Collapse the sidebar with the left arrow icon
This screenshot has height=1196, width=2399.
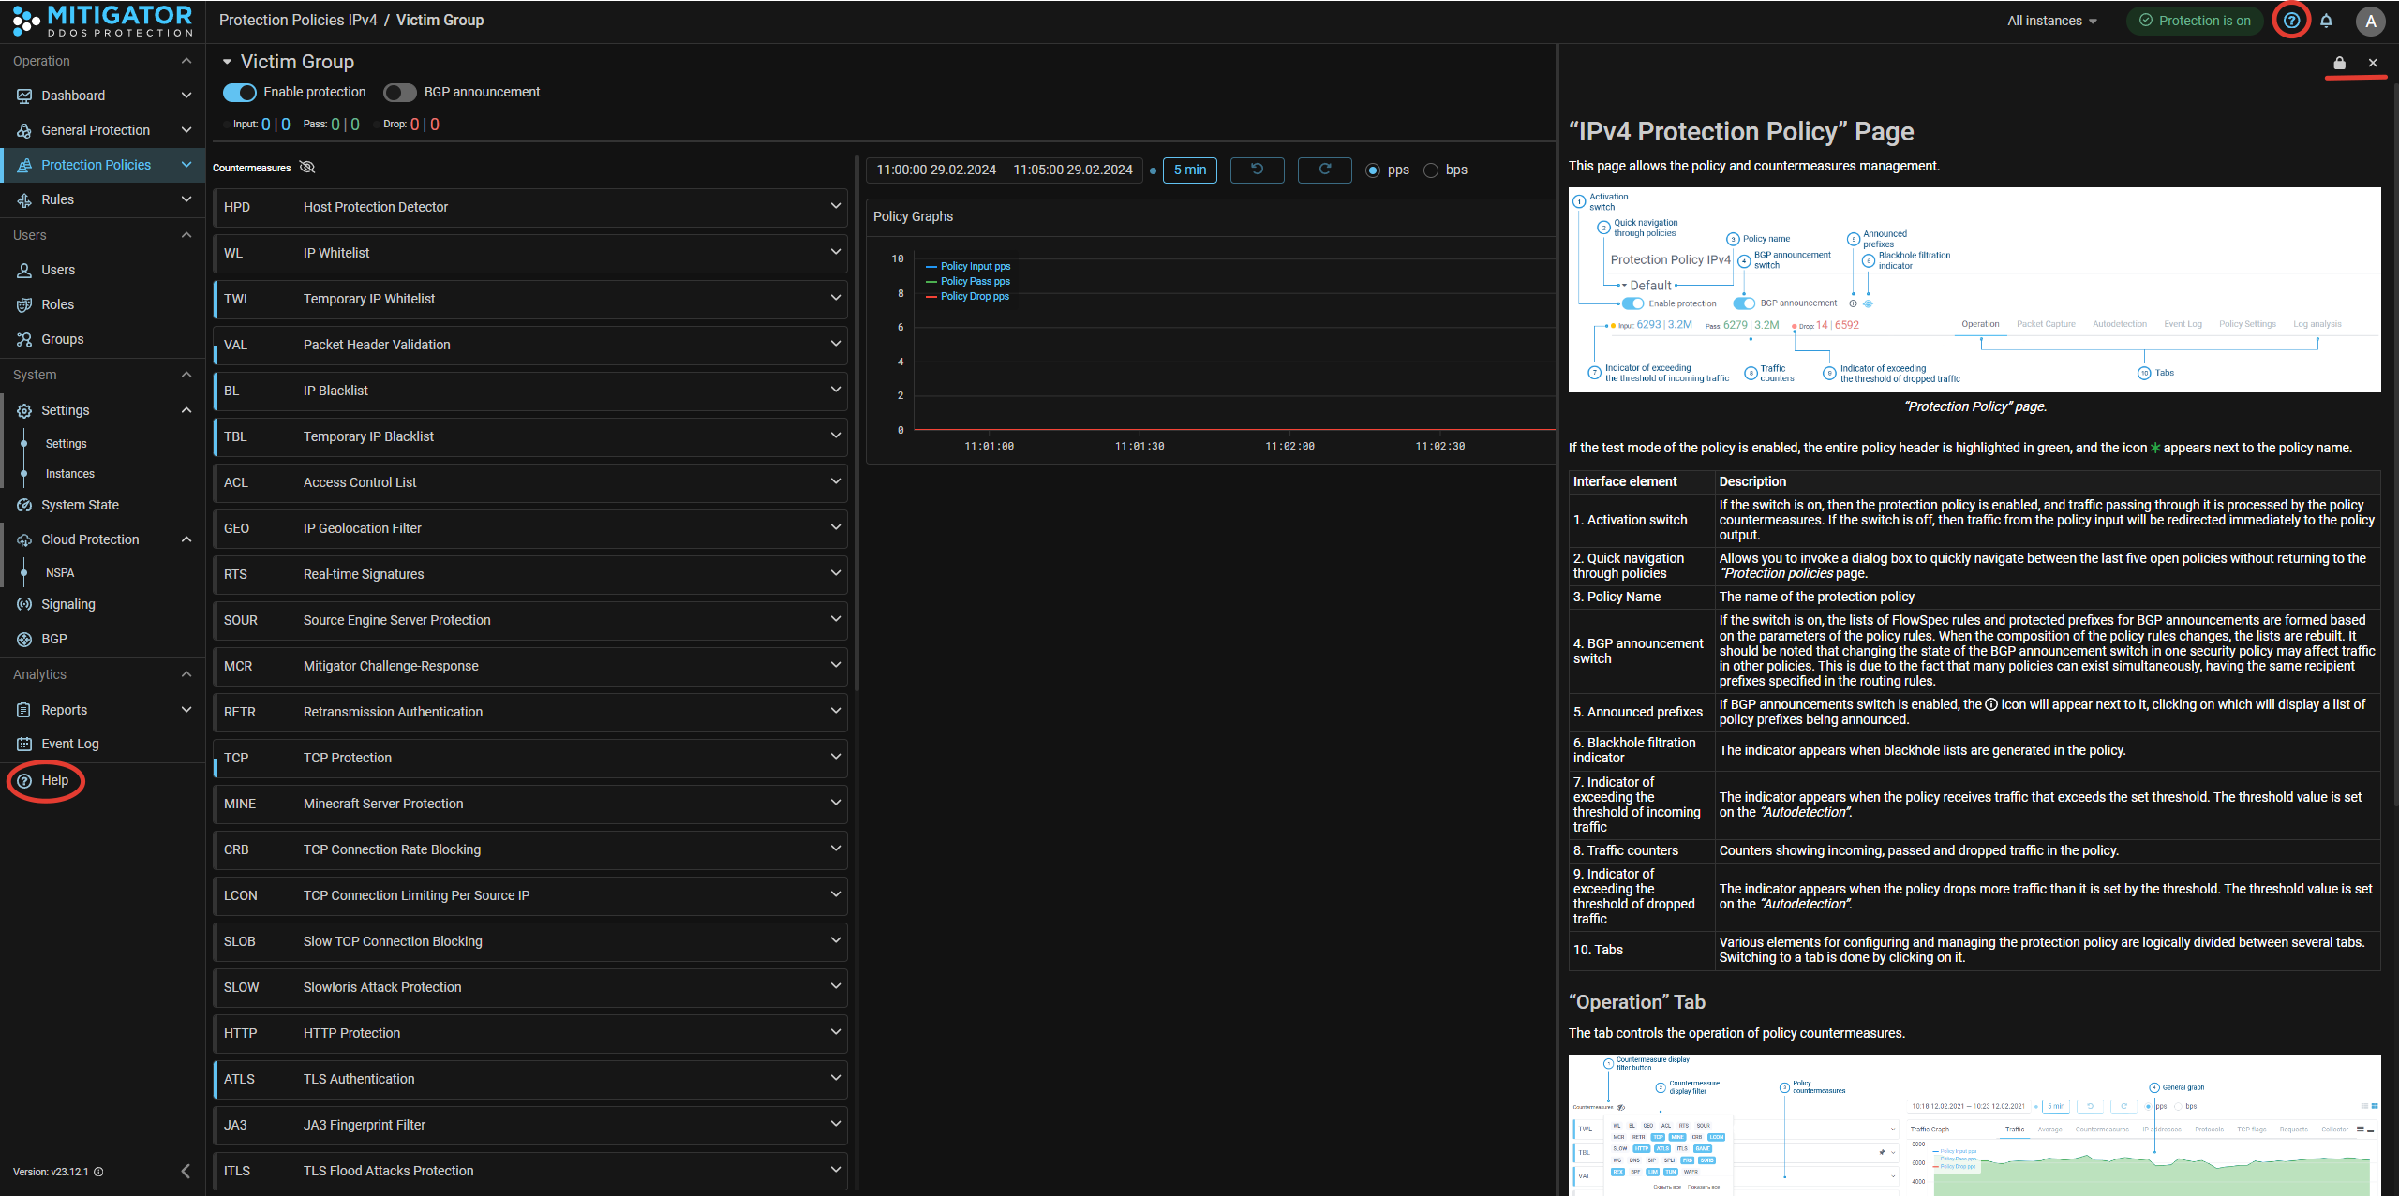[186, 1171]
